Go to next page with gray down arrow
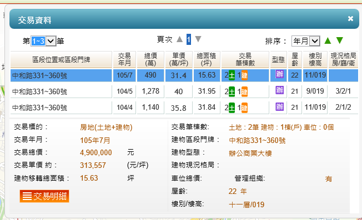The width and height of the screenshot is (362, 220). pos(198,39)
